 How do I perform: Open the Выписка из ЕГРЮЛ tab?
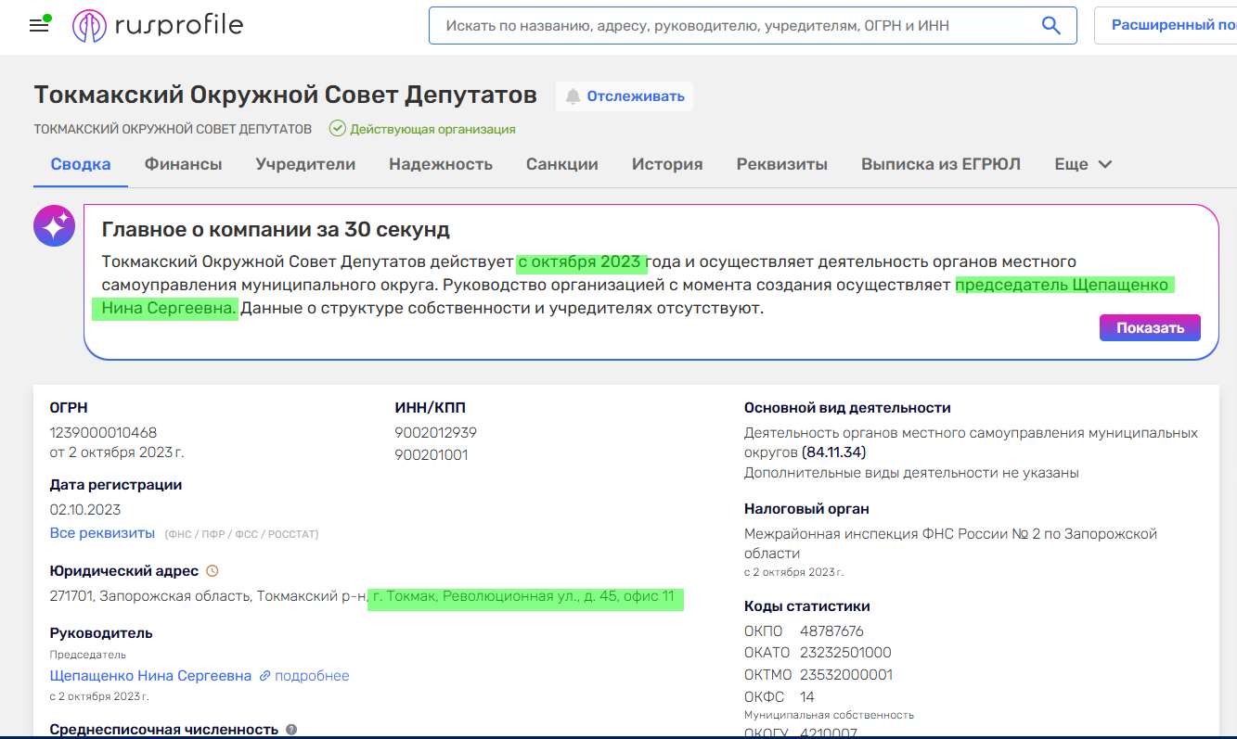click(940, 163)
